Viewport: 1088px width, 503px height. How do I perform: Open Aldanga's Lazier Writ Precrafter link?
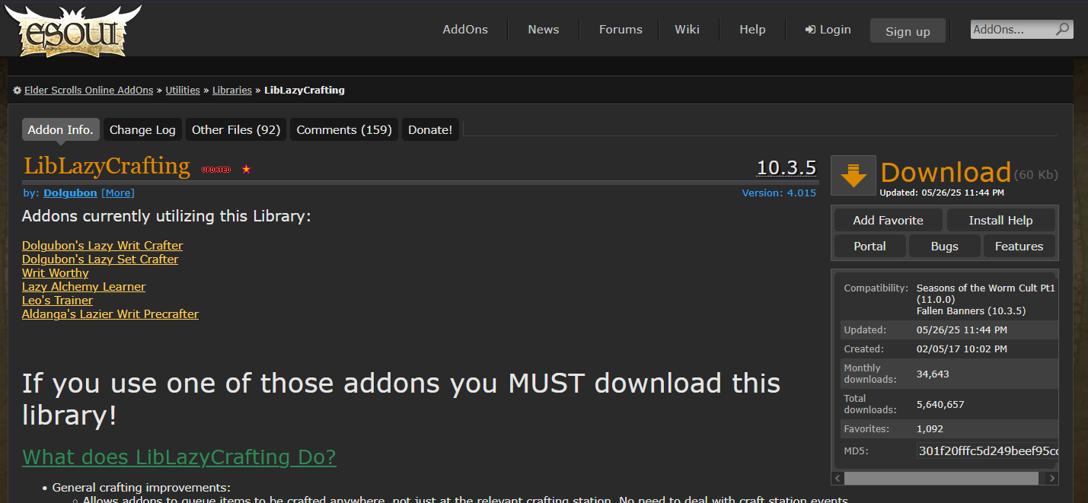click(110, 314)
